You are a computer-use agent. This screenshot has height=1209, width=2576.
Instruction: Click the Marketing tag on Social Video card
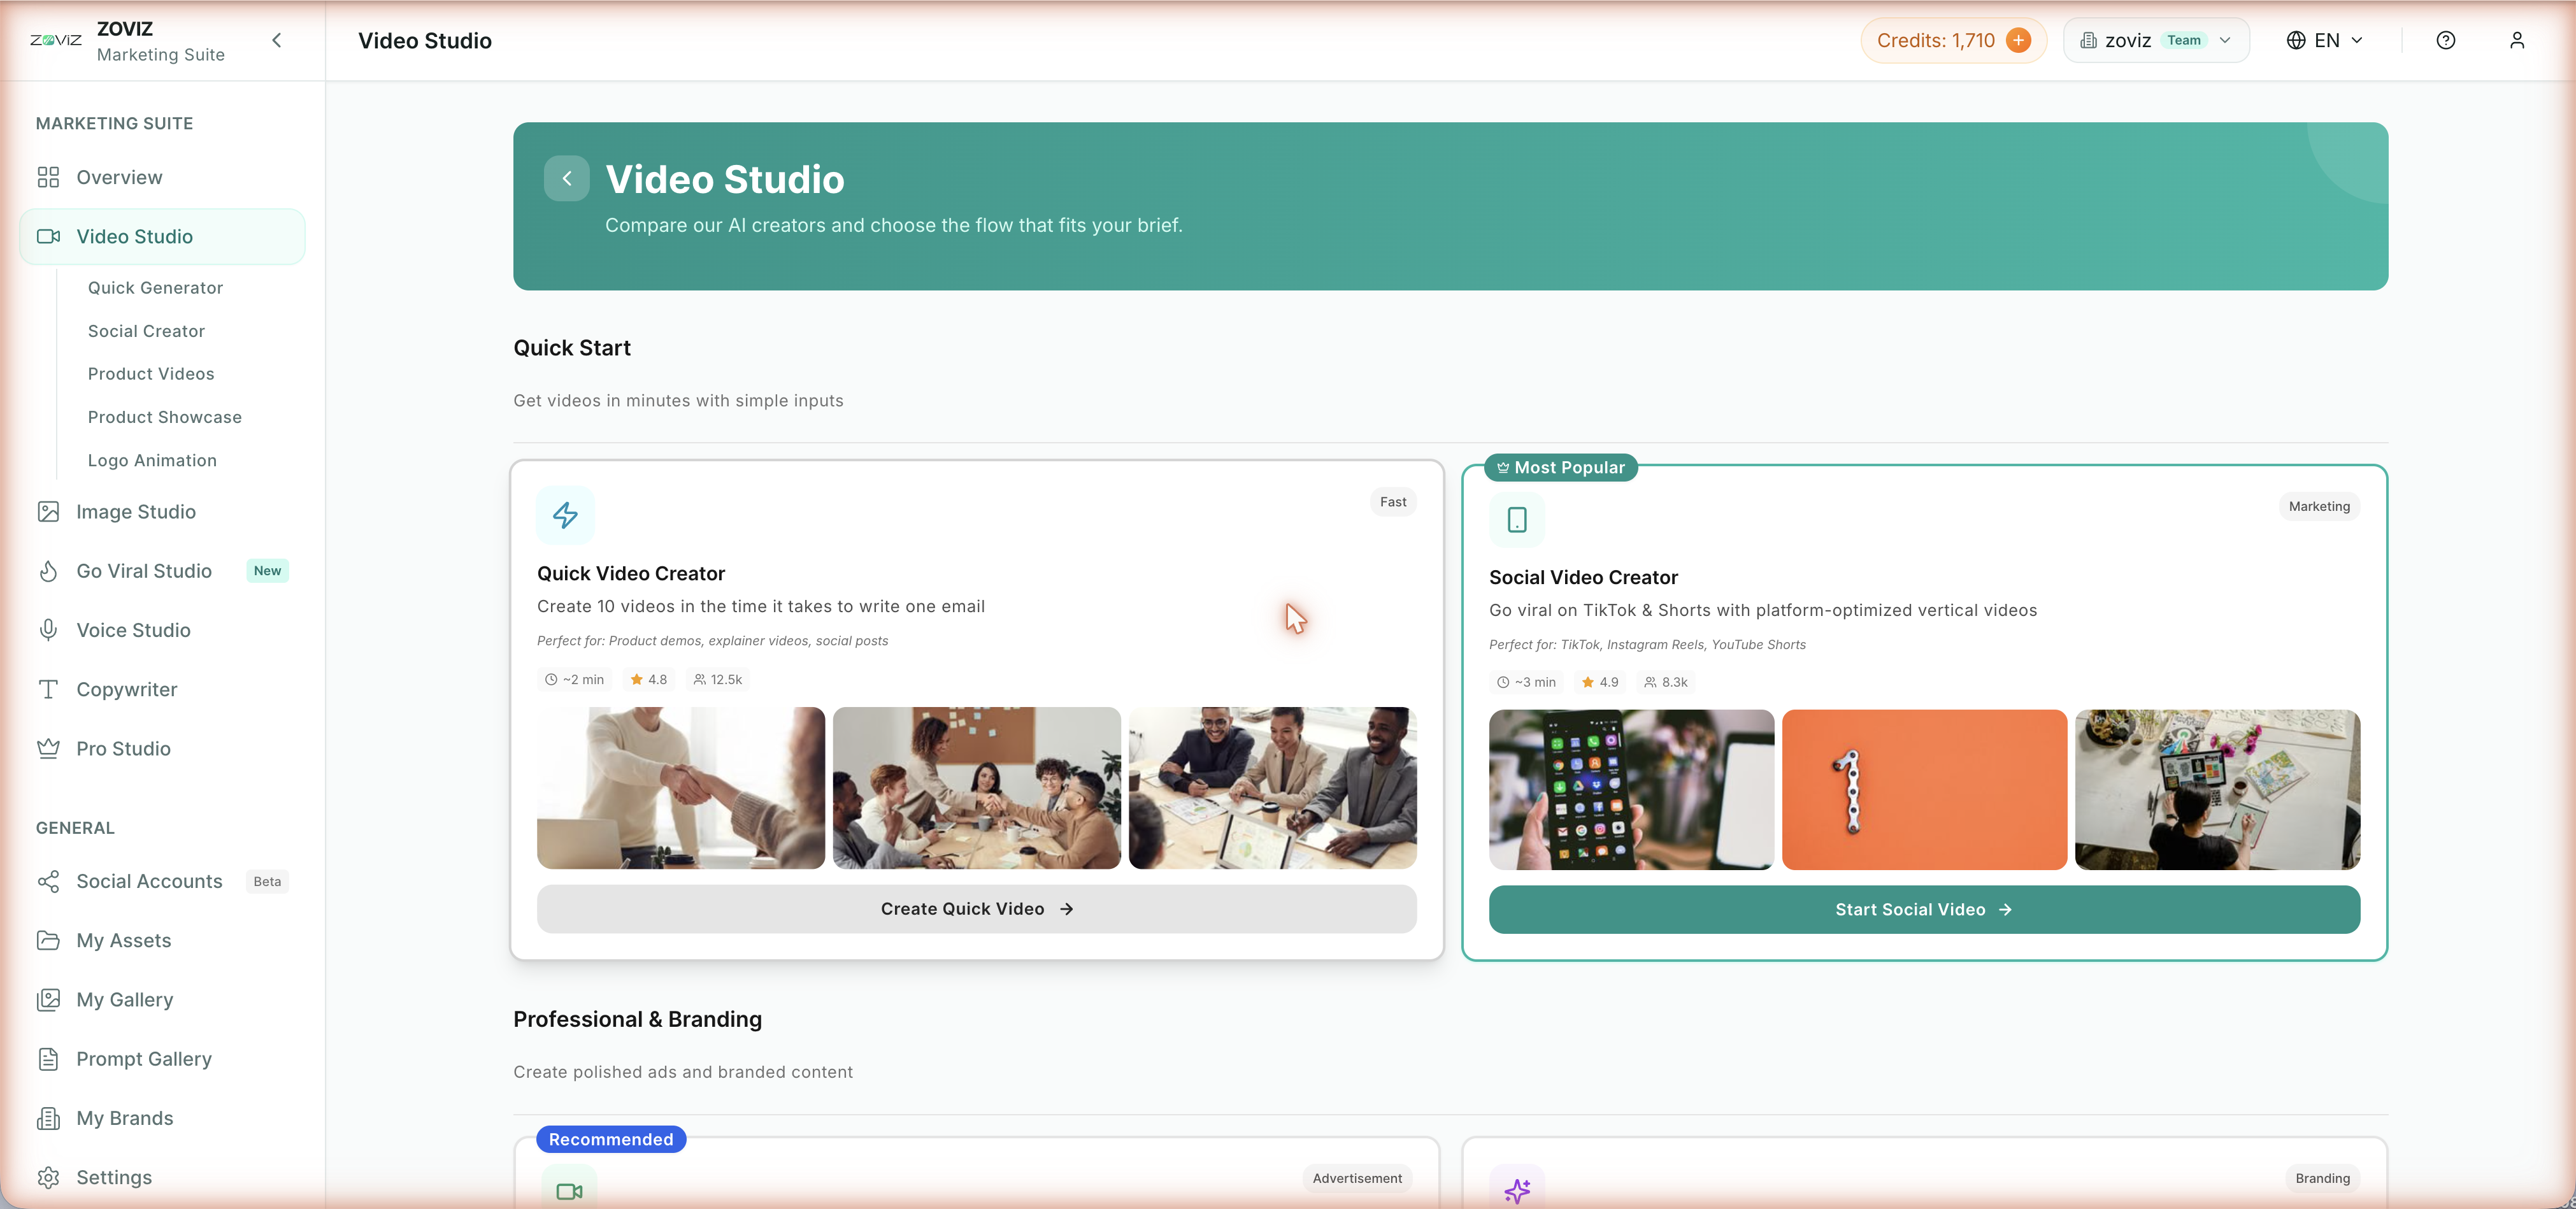point(2319,506)
